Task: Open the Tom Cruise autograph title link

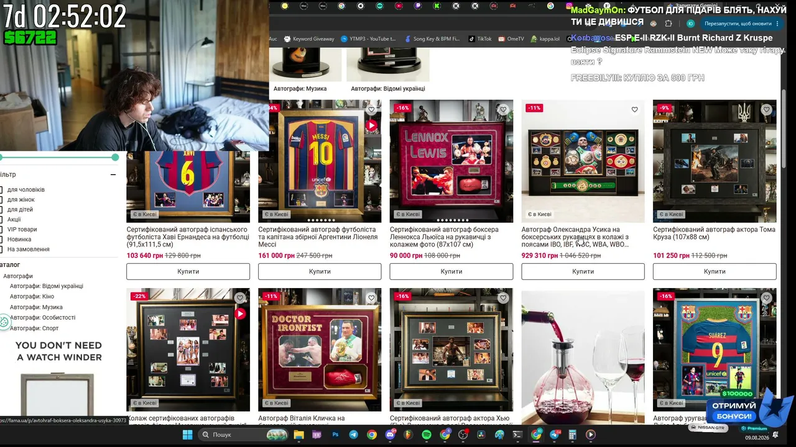Action: point(714,233)
